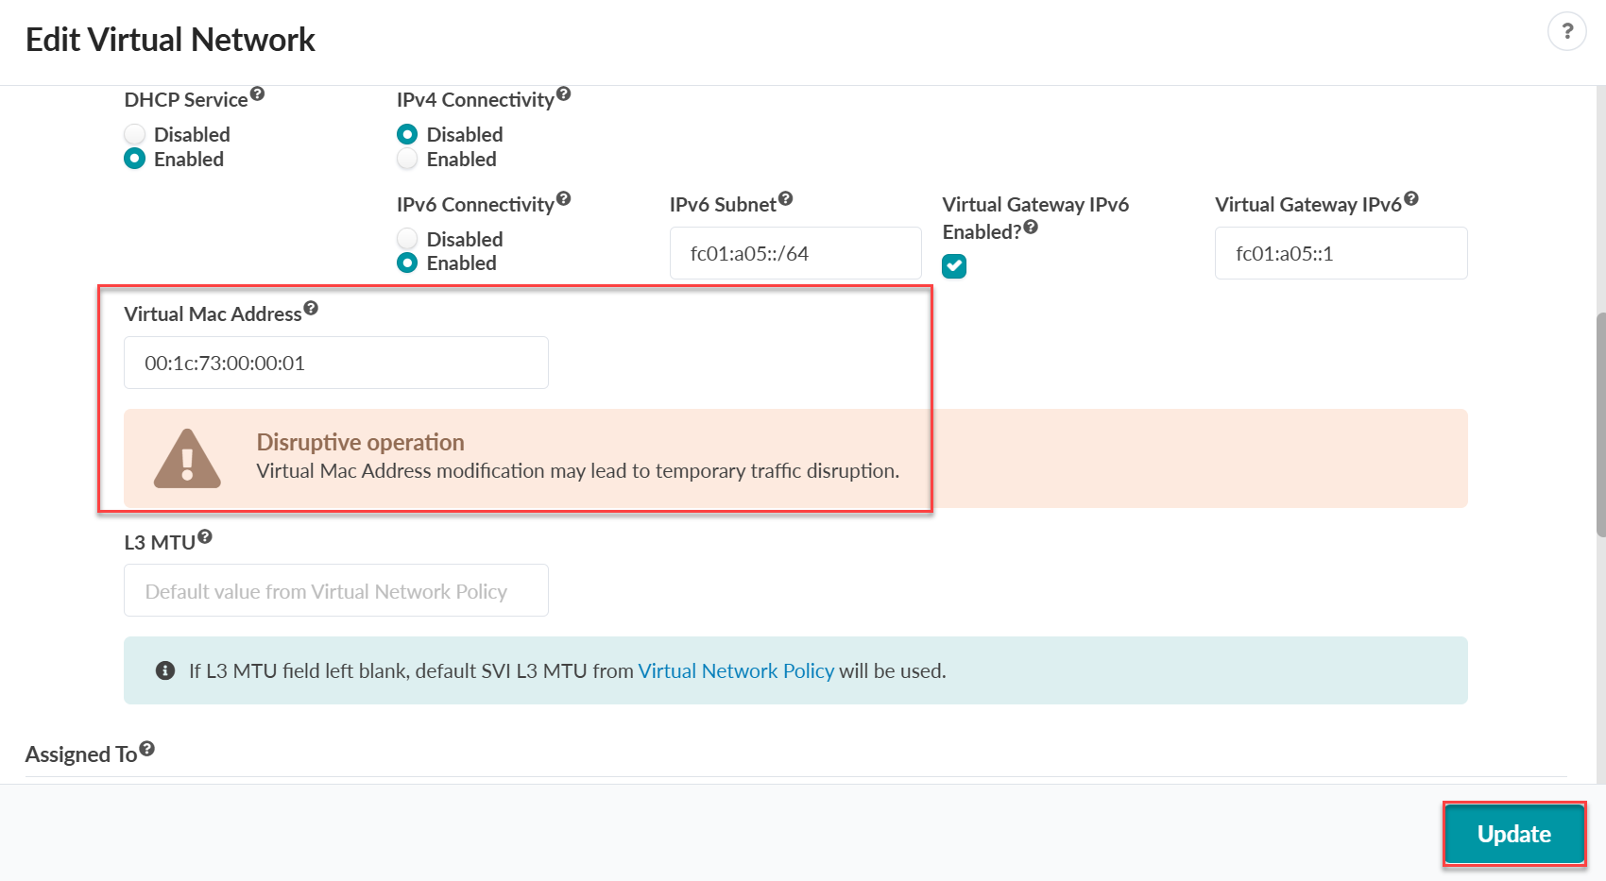Click help icon next to IPv6 Subnet

pos(785,198)
